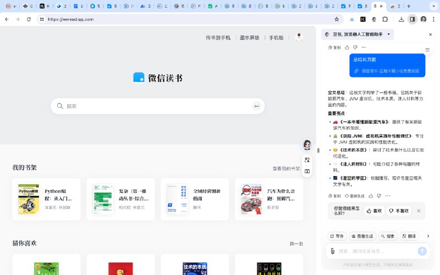Click the paperclip attachment icon

click(333, 251)
